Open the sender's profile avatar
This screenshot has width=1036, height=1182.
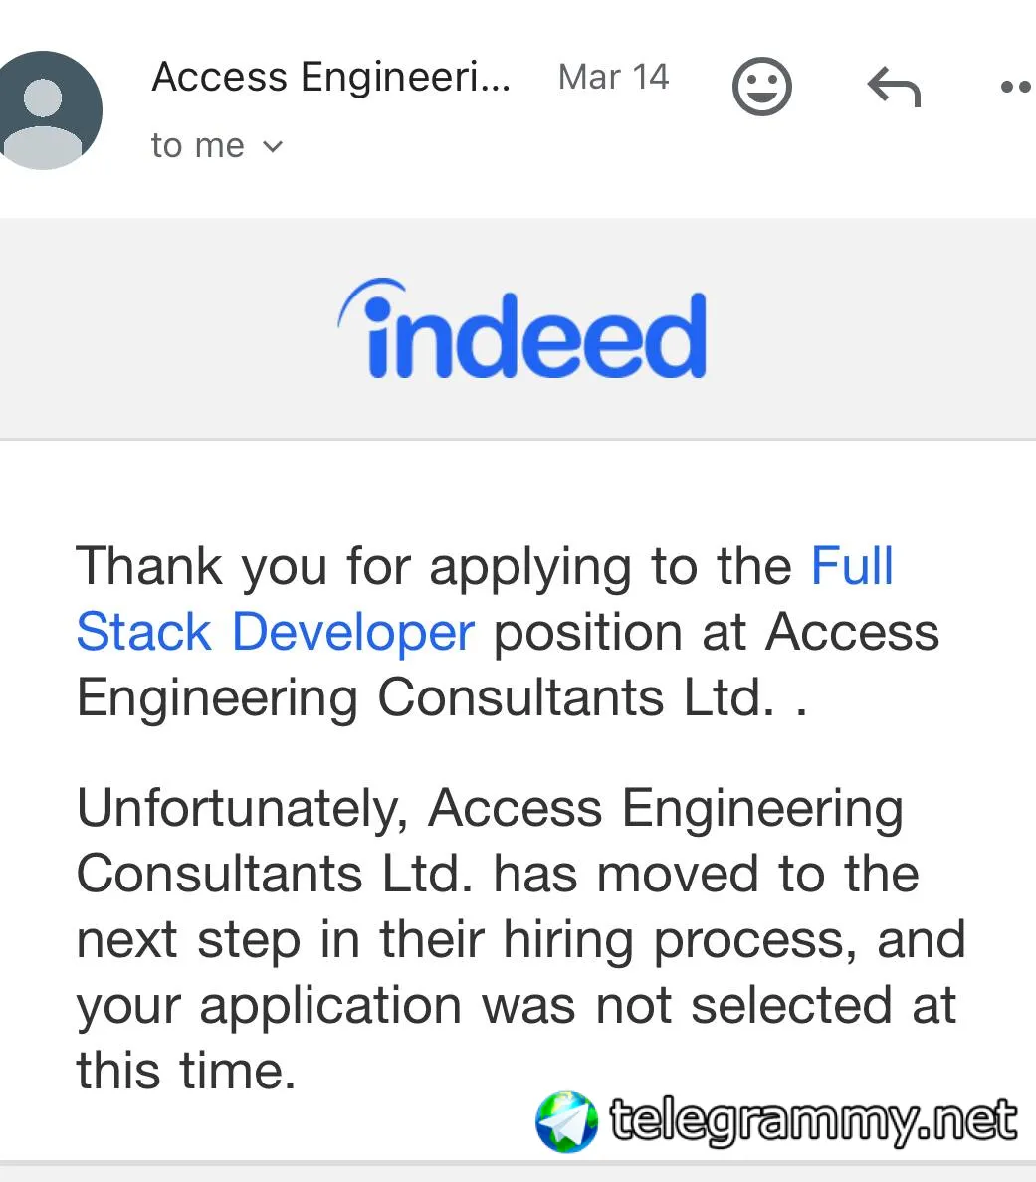(45, 110)
